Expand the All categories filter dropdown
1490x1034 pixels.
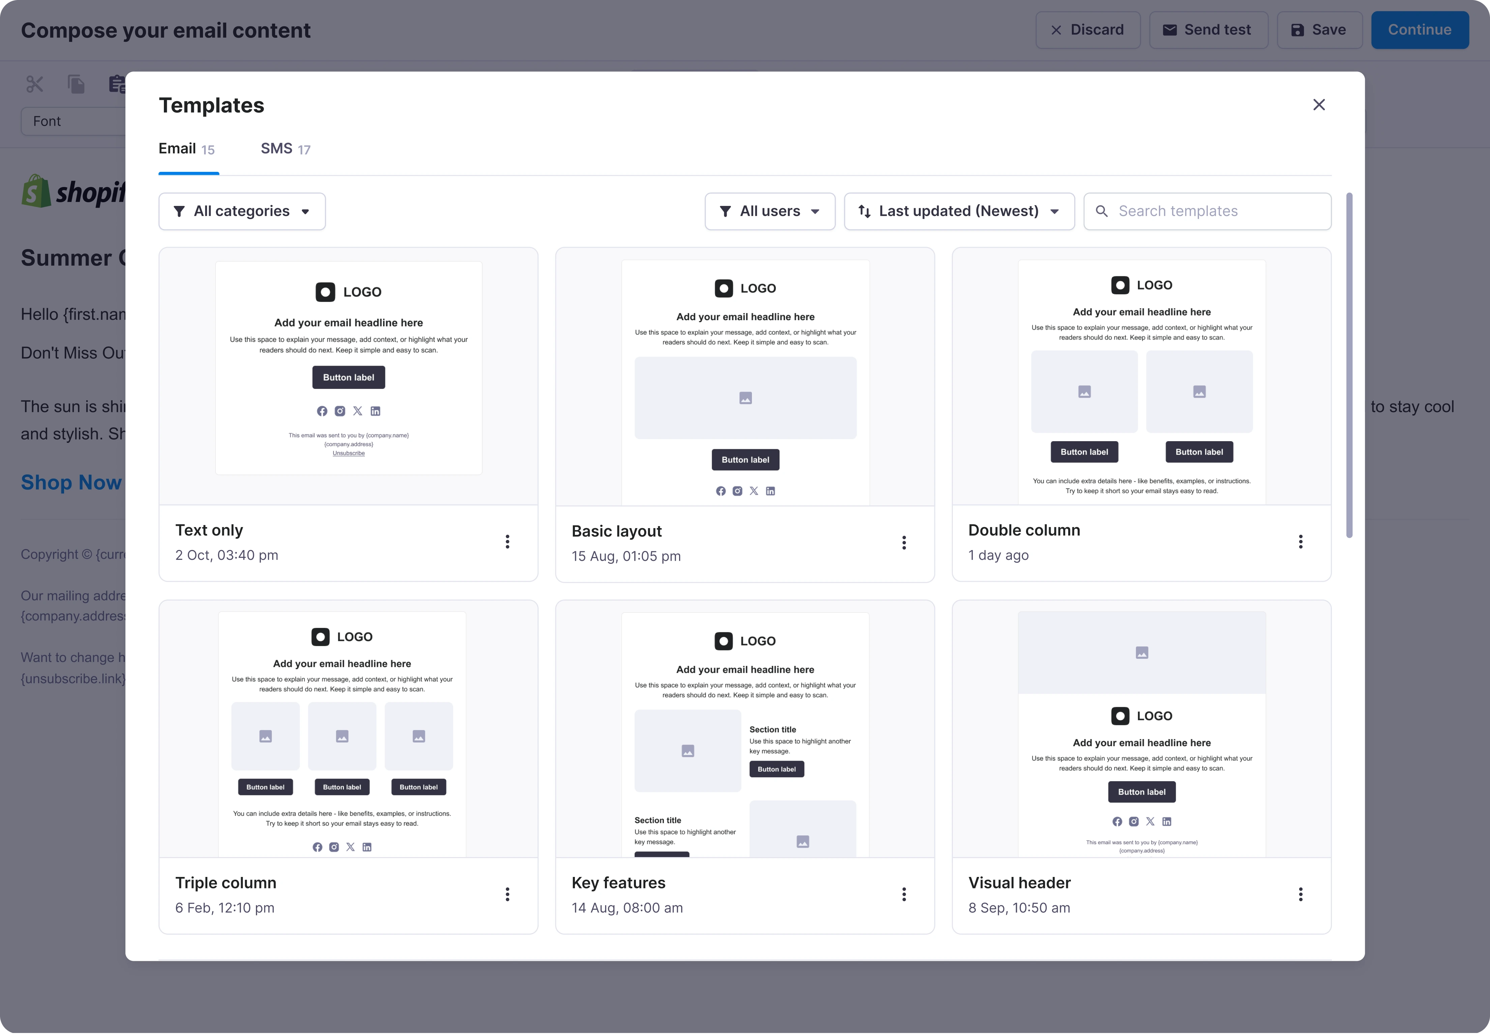click(242, 211)
